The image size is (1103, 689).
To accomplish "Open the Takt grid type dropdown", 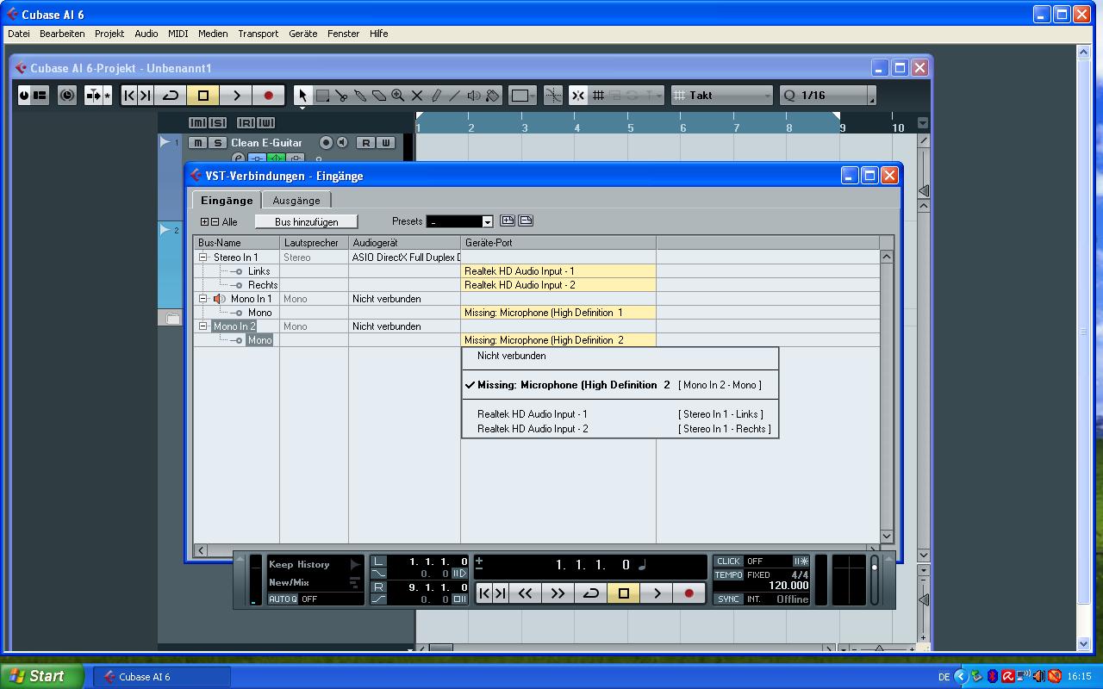I will [721, 96].
